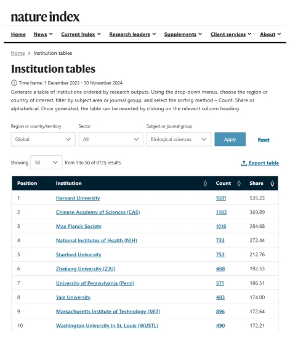Click share value 174.00
Image resolution: width=298 pixels, height=343 pixels.
pos(257,297)
